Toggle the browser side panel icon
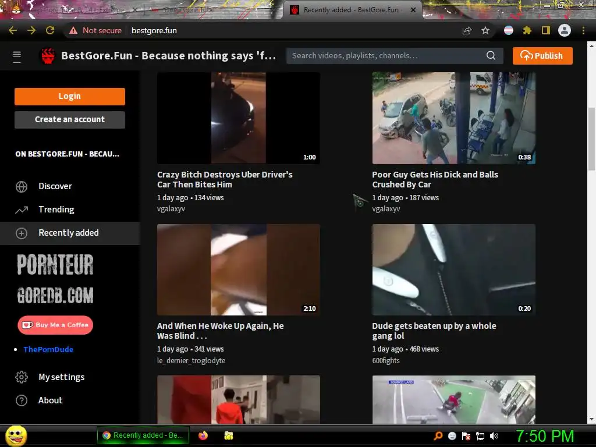The height and width of the screenshot is (447, 596). tap(546, 30)
